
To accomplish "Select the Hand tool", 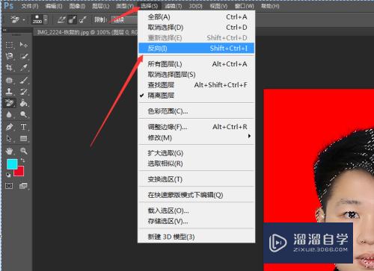I will (x=9, y=151).
